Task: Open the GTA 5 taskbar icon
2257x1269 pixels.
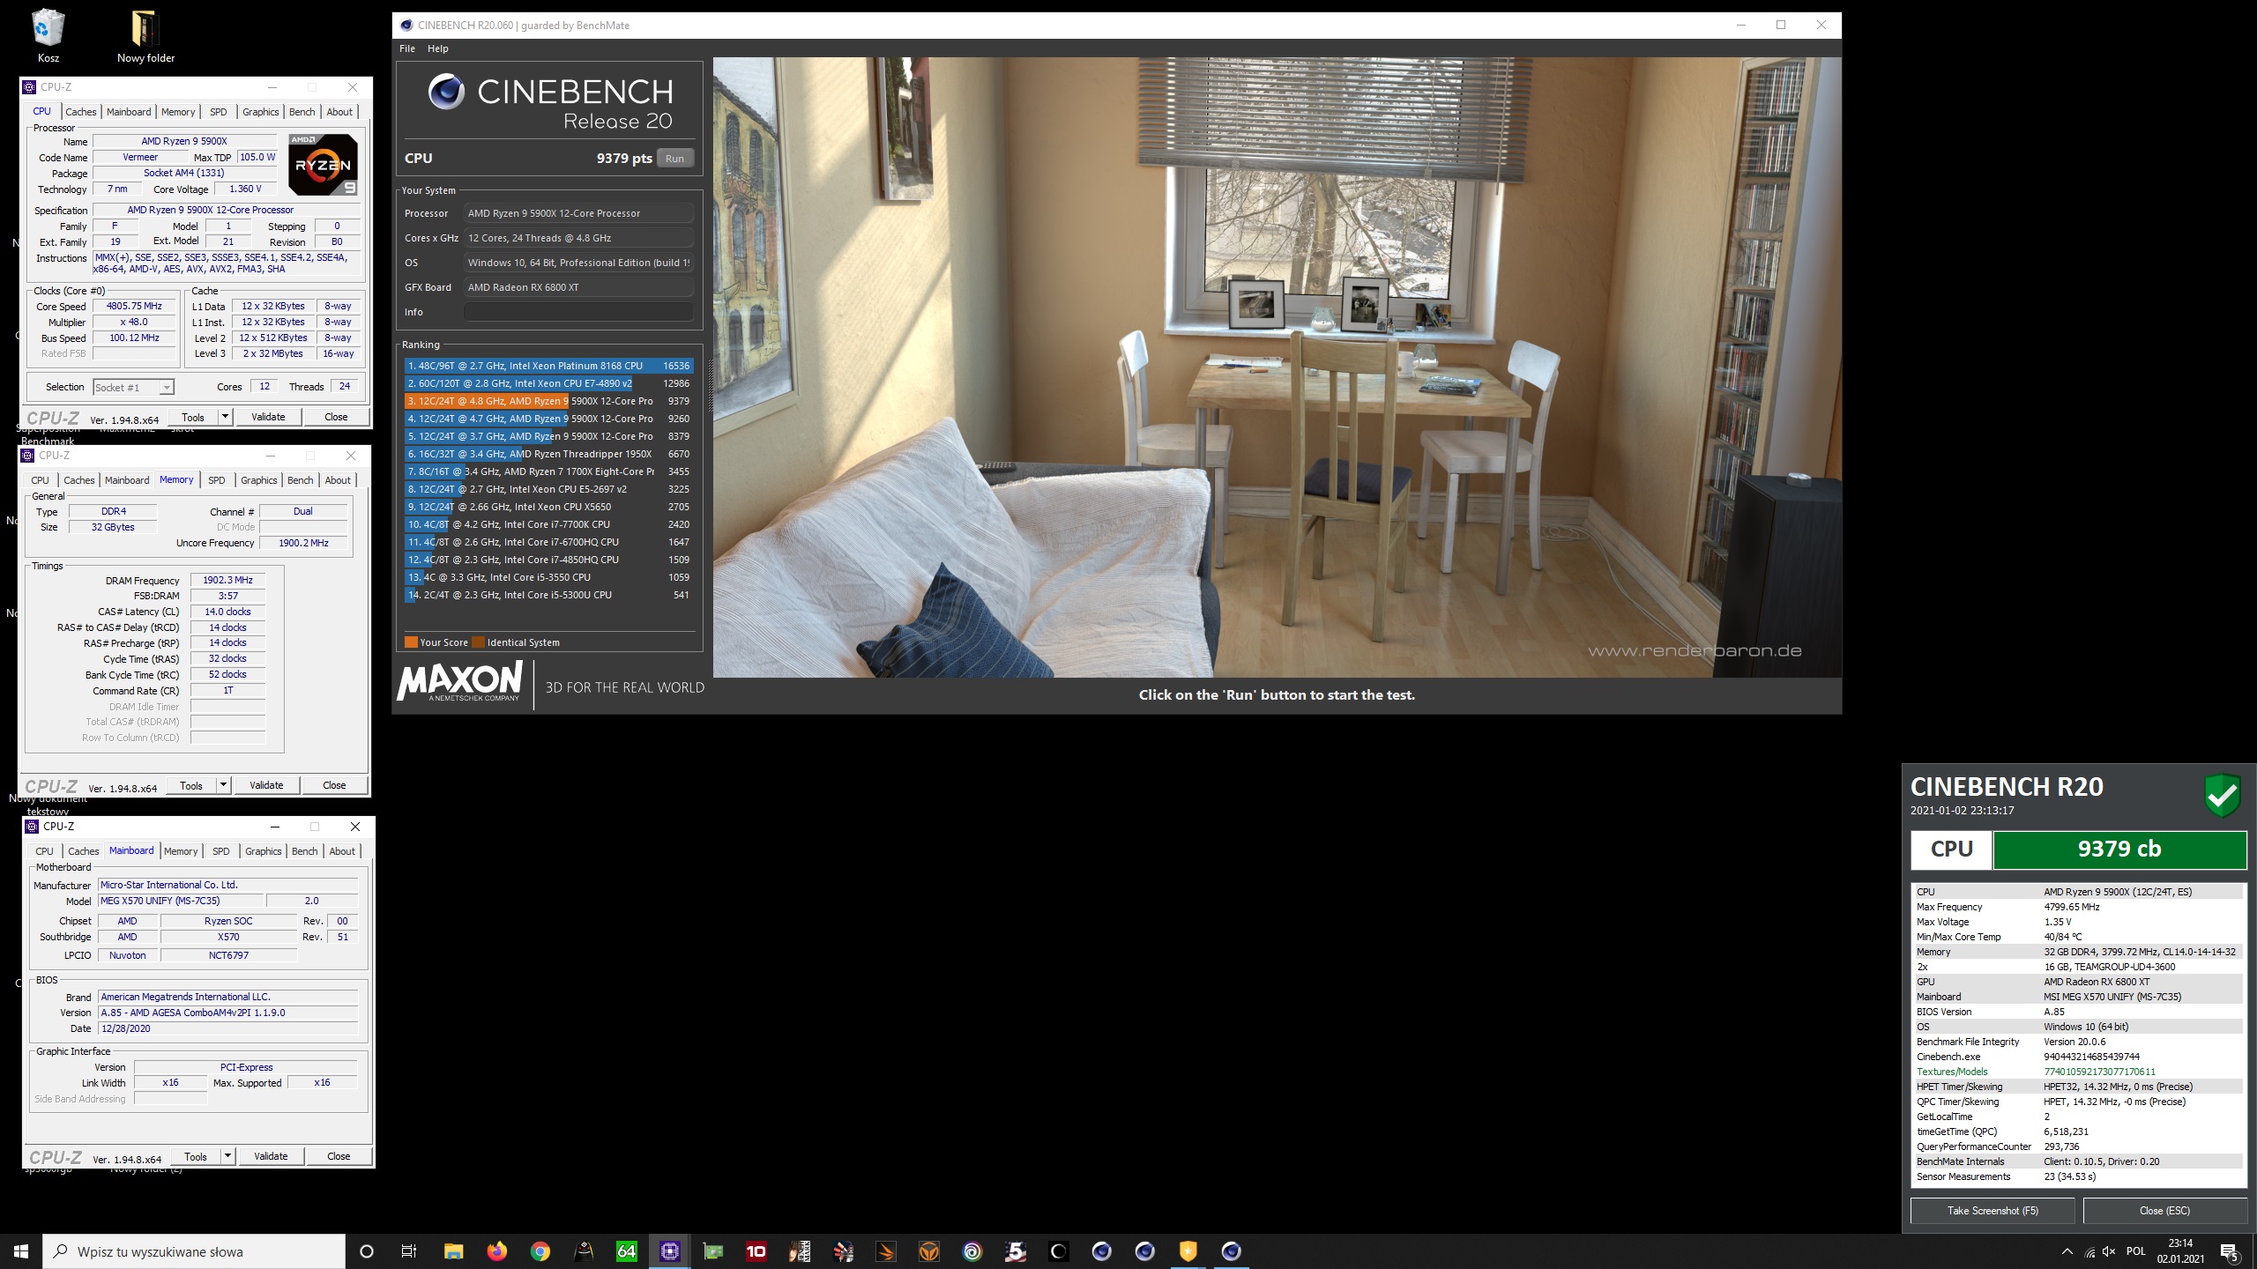Action: 1015,1251
